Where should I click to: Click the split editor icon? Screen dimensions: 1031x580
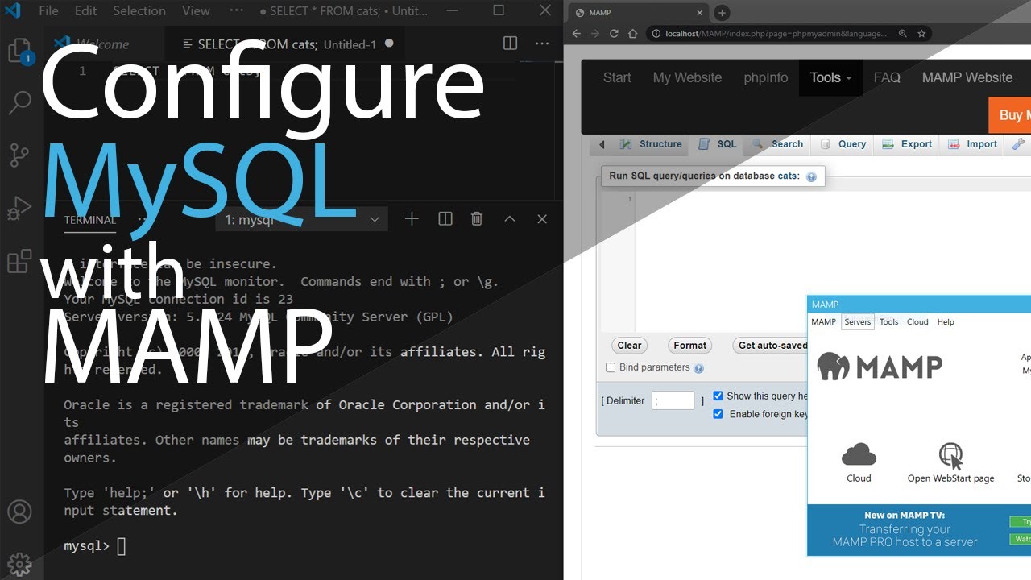(x=510, y=43)
